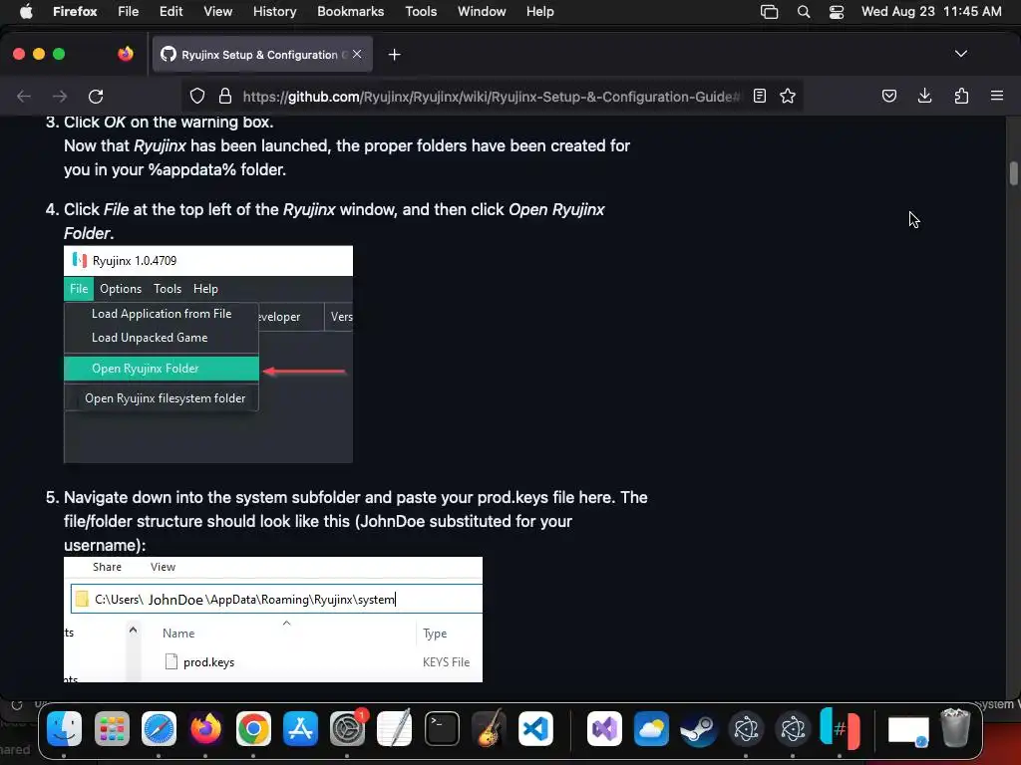1021x765 pixels.
Task: Open a new browser tab
Action: tap(394, 55)
